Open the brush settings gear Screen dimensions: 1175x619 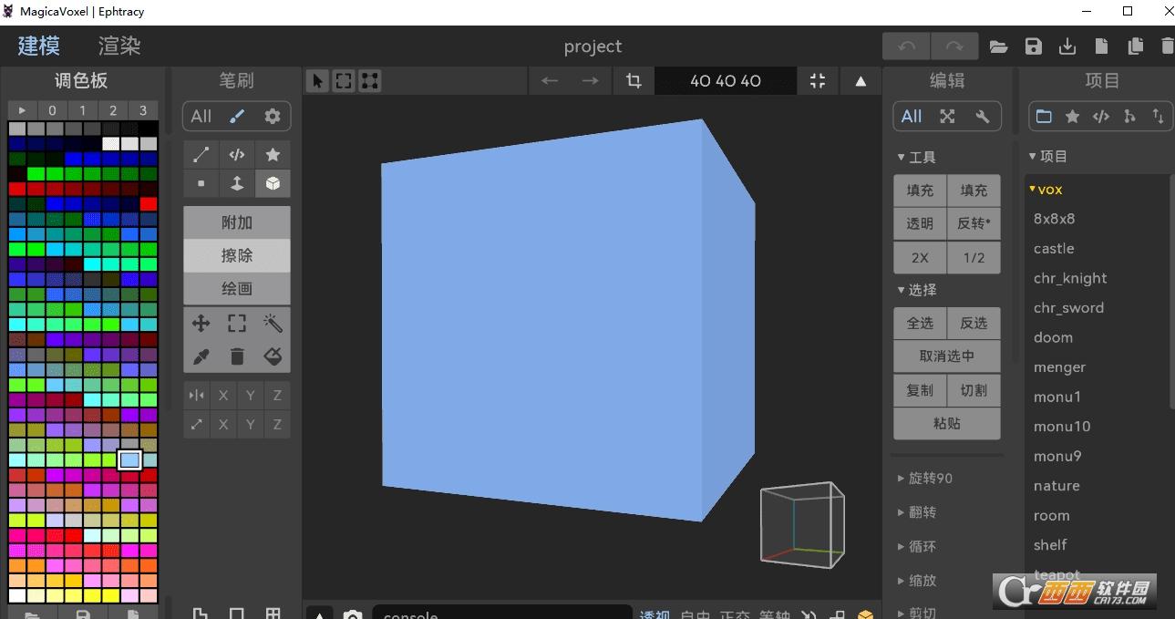coord(272,116)
